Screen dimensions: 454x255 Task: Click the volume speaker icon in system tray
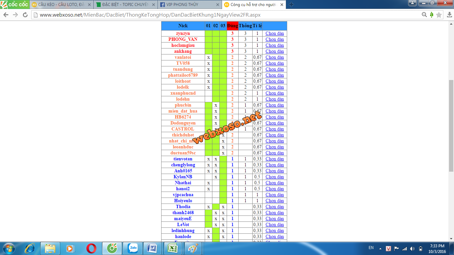click(x=412, y=248)
